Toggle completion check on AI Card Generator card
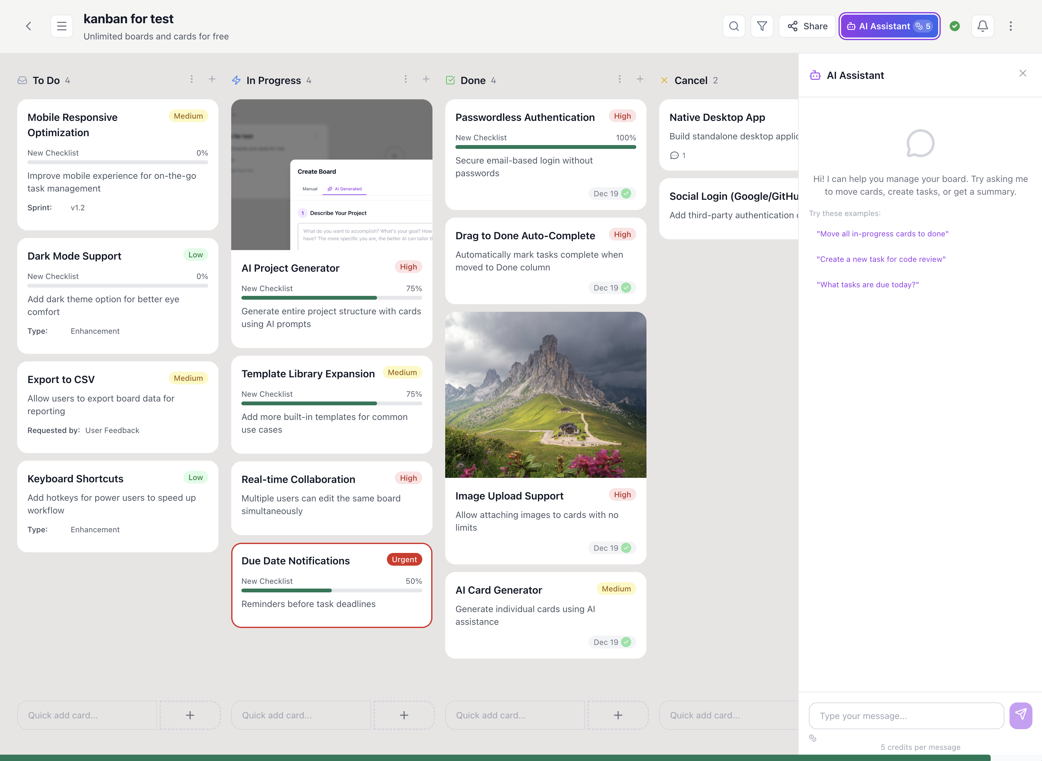 coord(626,642)
